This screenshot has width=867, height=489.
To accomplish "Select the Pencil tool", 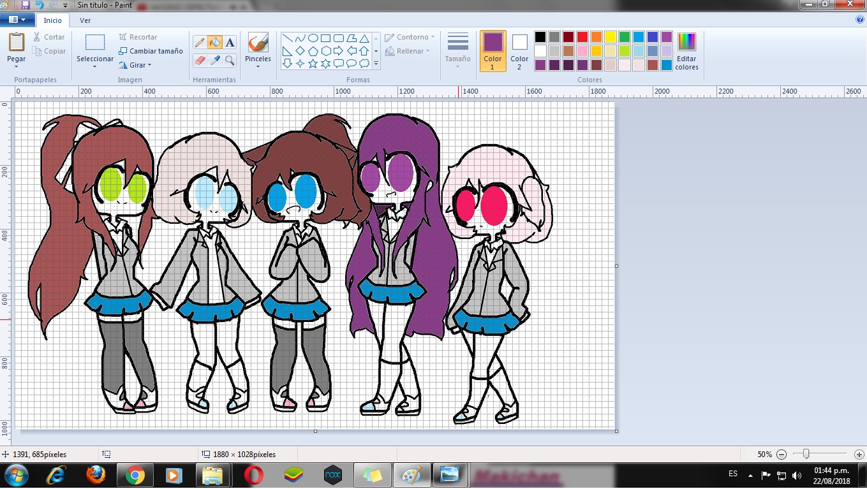I will coord(200,43).
